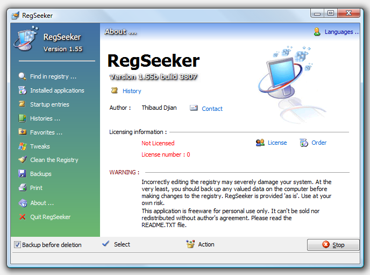Screen dimensions: 370x275
Task: Click the RegSeeker logo in sidebar header
Action: (x=26, y=38)
